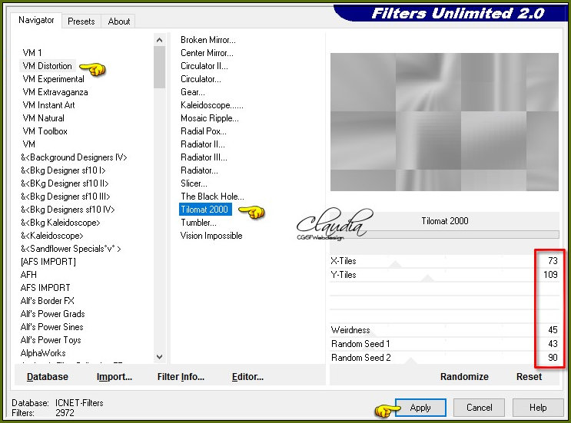The image size is (571, 423).
Task: Open Help
Action: click(x=538, y=408)
